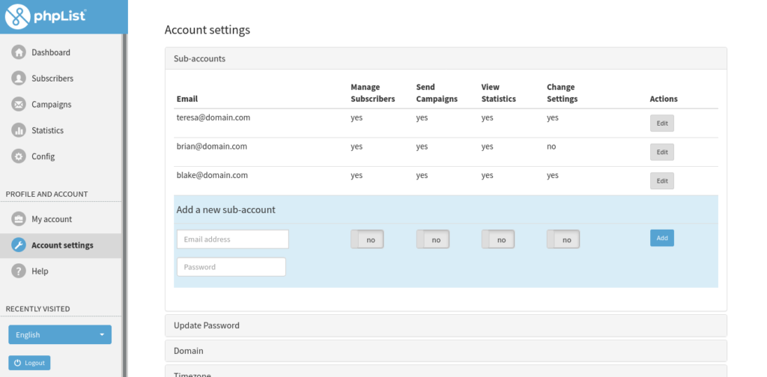The image size is (767, 377).
Task: Click the Config gear icon
Action: (19, 156)
